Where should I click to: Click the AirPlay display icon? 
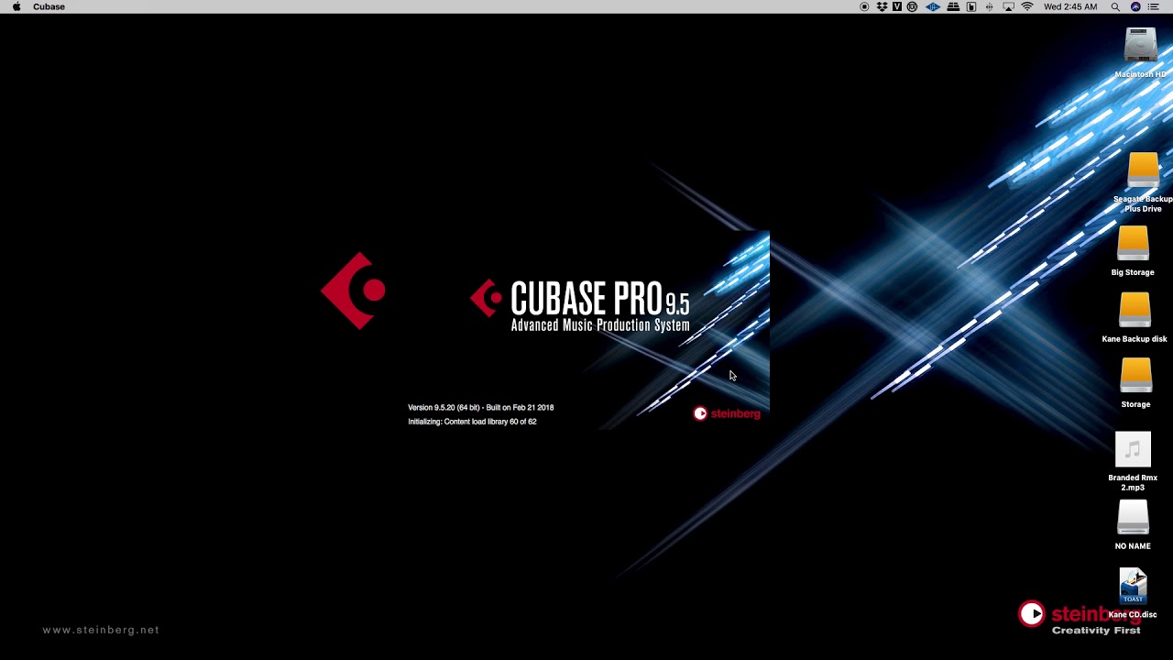(1008, 6)
